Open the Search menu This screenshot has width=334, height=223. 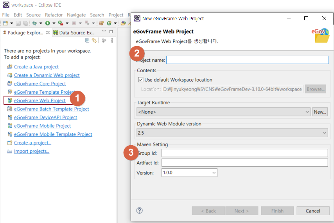coord(97,15)
